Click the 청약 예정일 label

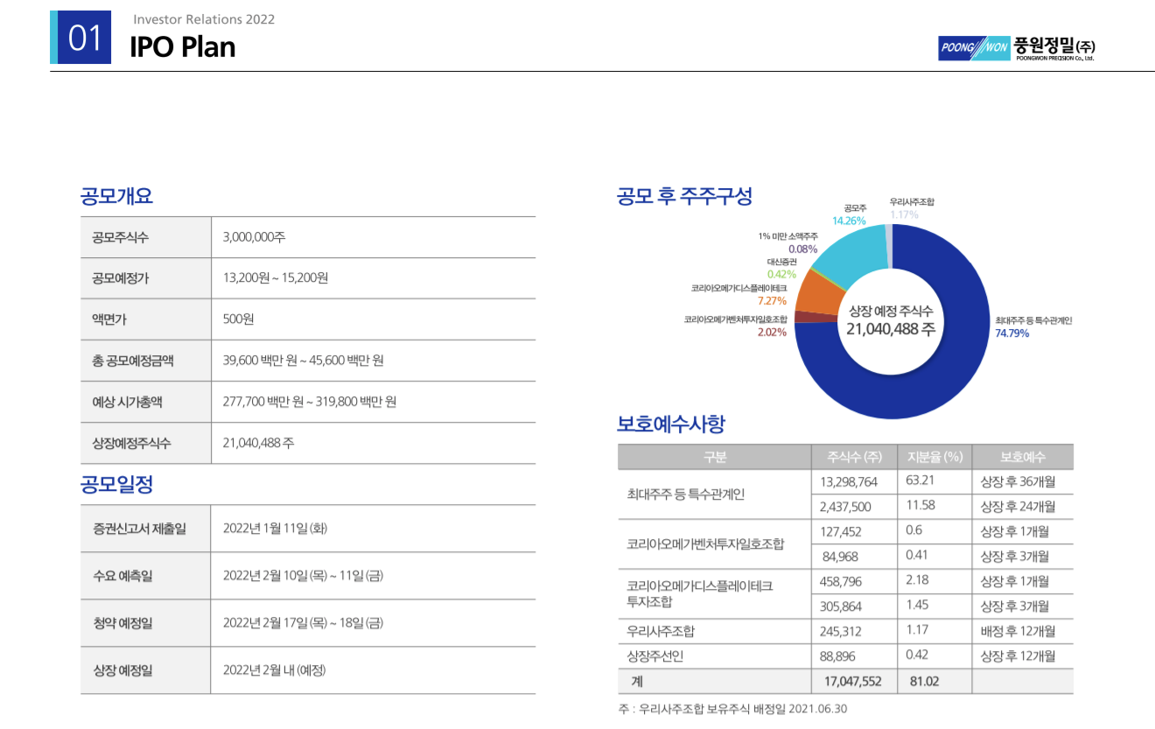(122, 623)
